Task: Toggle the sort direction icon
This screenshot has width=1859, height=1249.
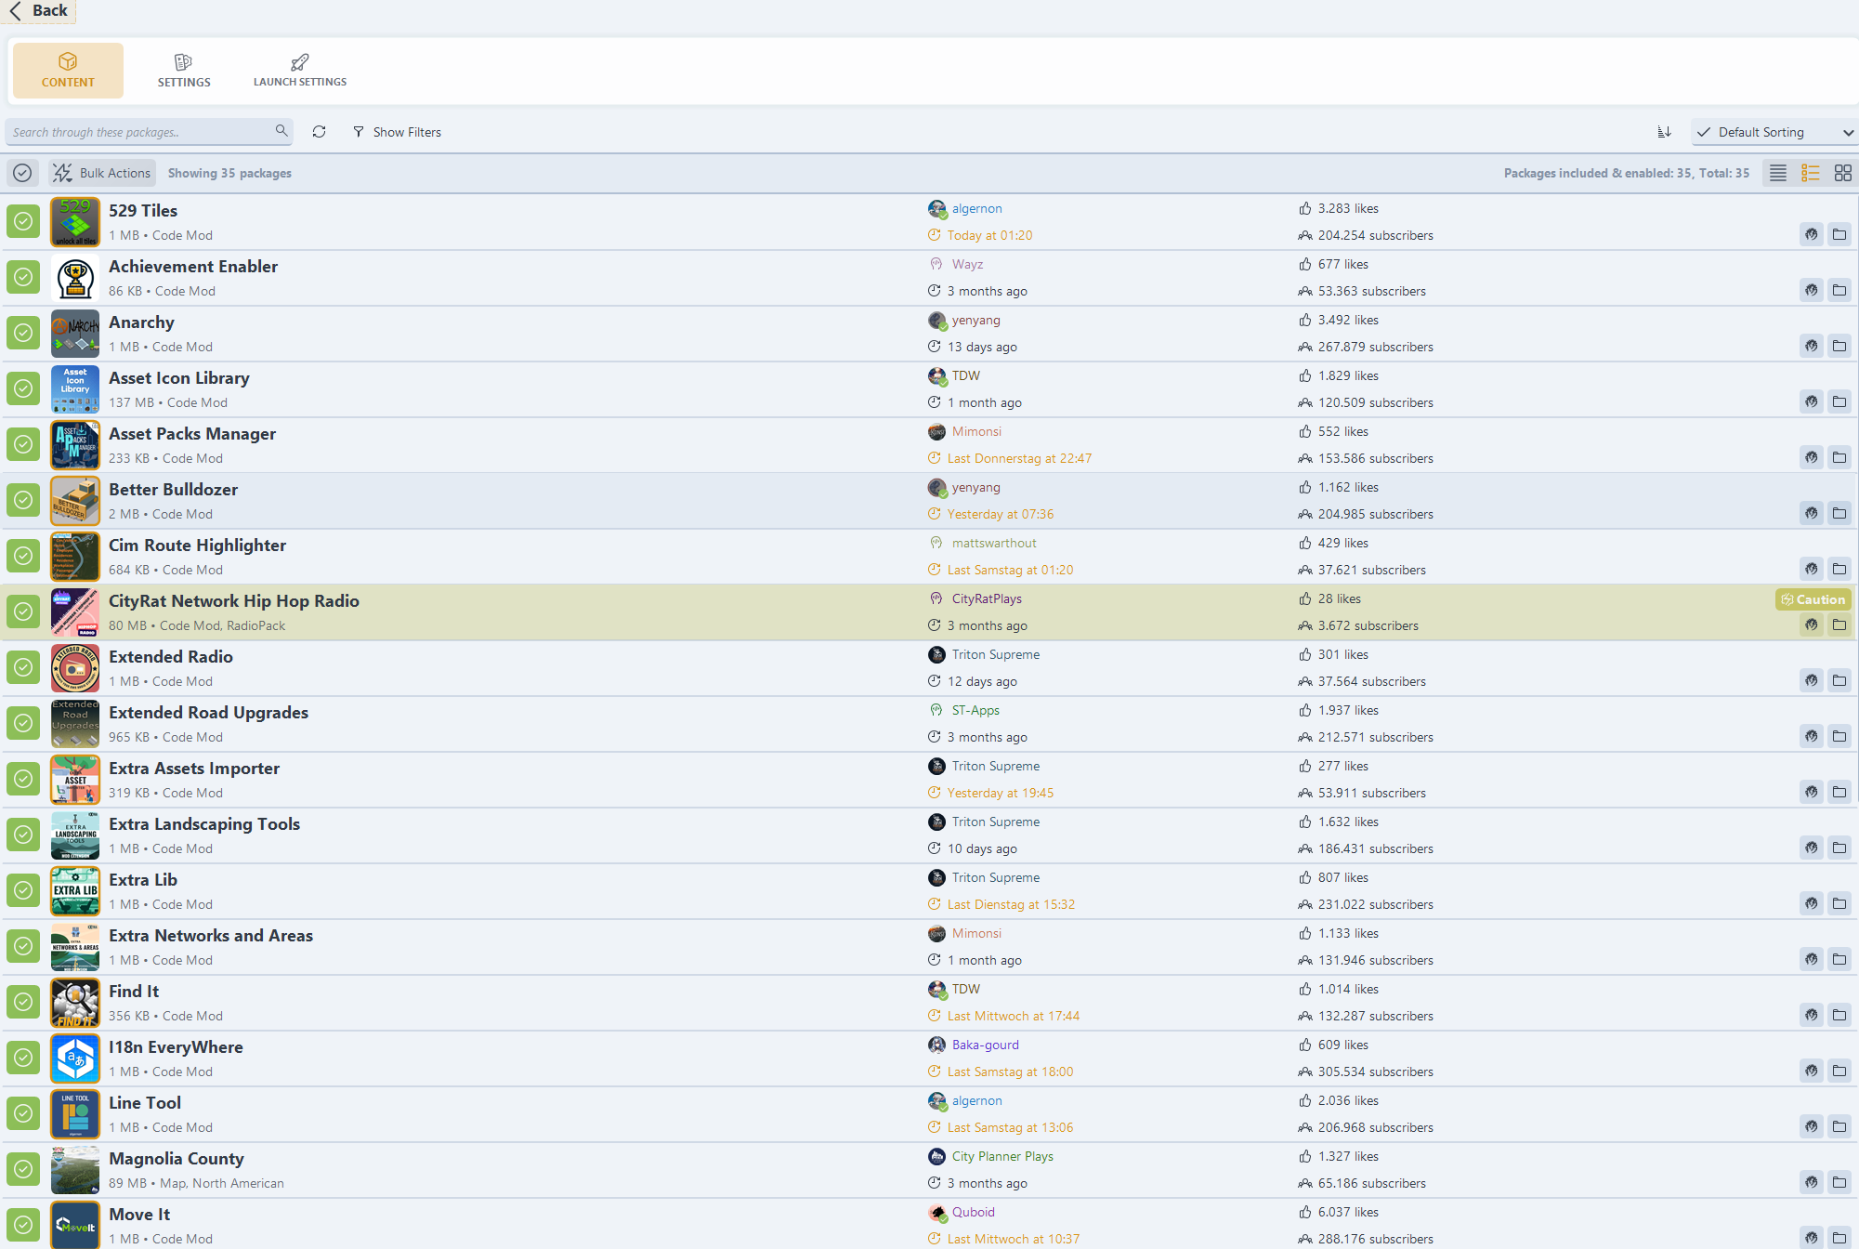Action: pos(1664,132)
